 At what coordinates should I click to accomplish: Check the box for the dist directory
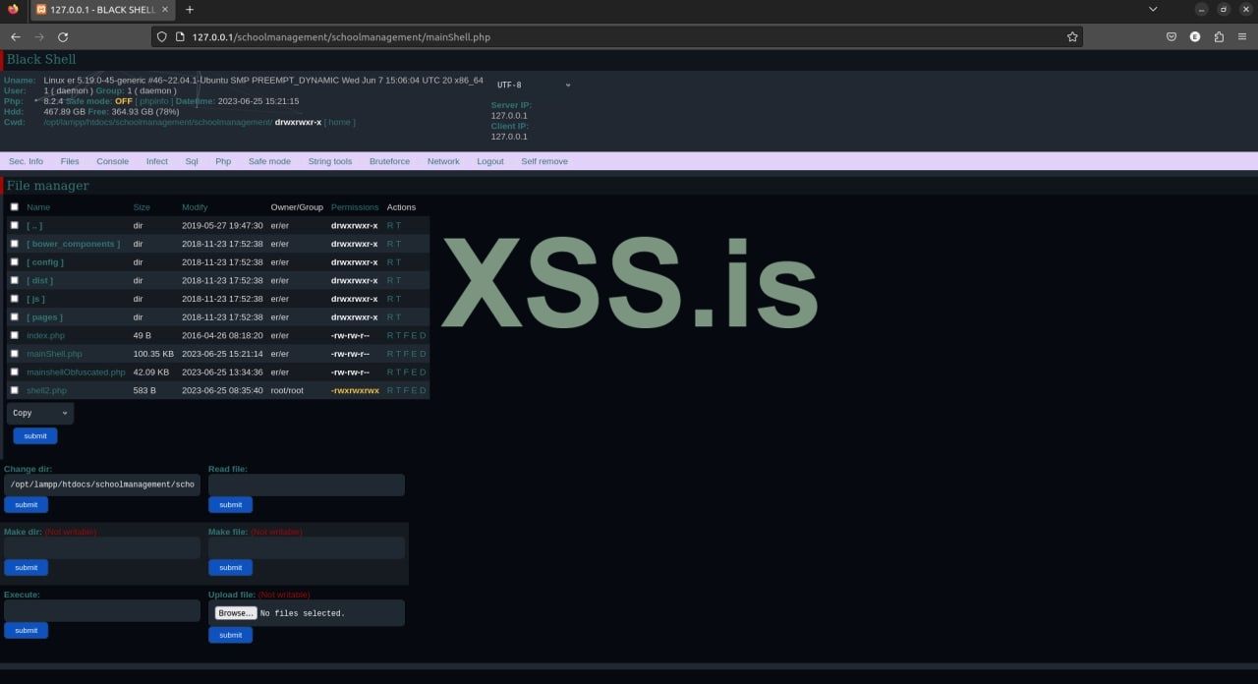pos(14,280)
